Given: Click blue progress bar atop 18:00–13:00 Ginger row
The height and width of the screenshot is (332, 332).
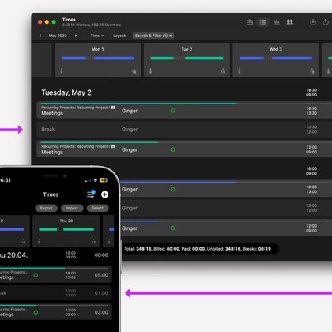Looking at the screenshot, I should point(179,182).
